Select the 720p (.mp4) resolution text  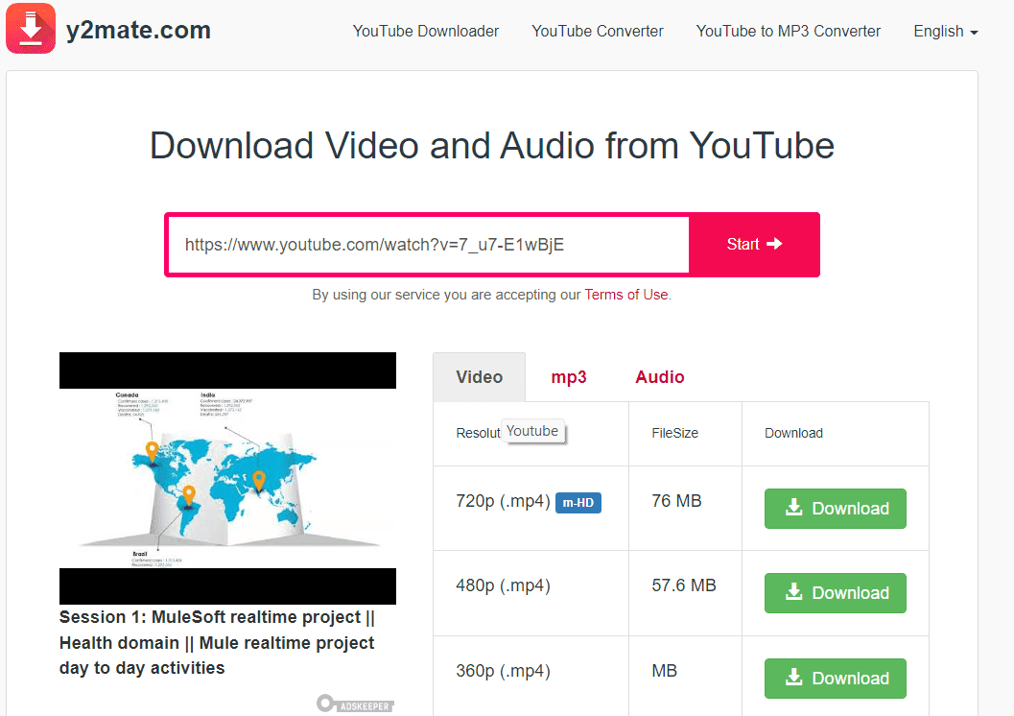tap(503, 501)
